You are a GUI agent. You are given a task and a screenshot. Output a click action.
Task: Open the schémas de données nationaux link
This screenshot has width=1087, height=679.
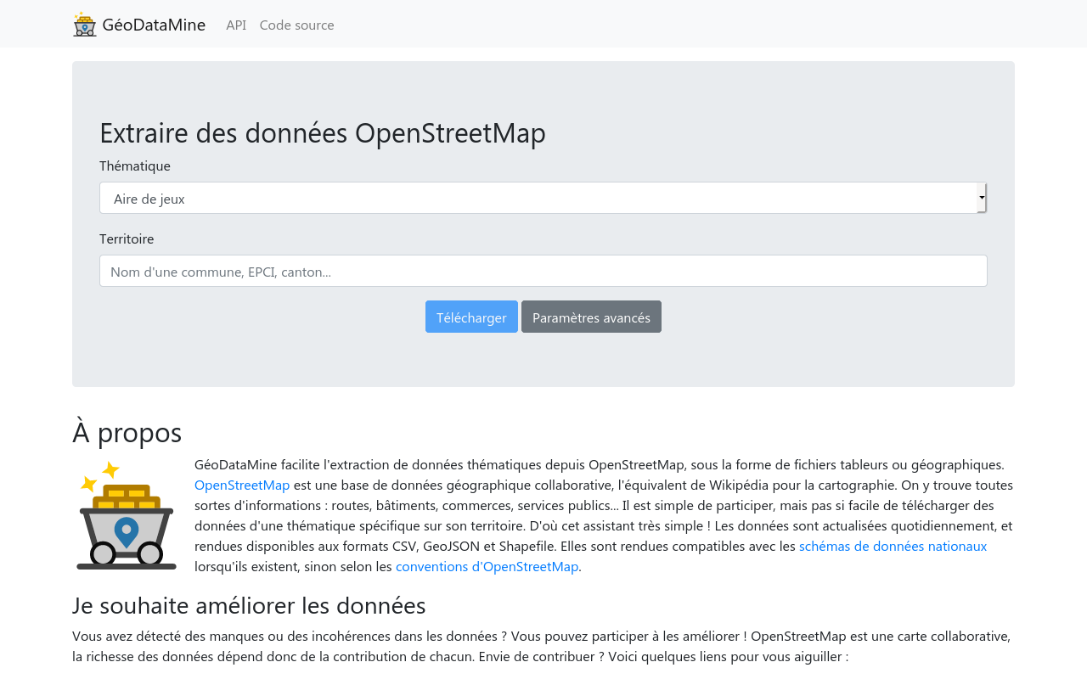[893, 547]
